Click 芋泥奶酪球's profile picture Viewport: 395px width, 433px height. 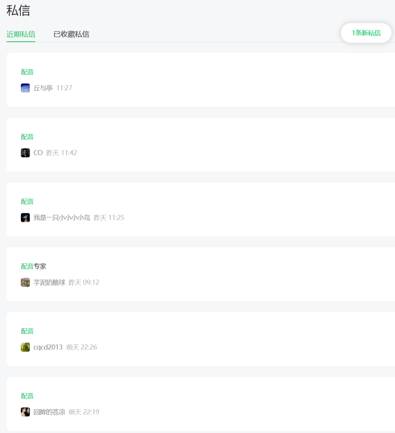tap(25, 282)
